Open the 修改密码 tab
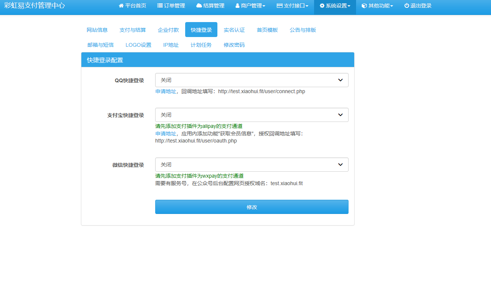491x288 pixels. coord(234,45)
